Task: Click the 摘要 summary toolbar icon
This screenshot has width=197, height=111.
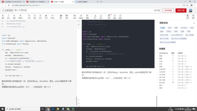Action: click(x=87, y=16)
